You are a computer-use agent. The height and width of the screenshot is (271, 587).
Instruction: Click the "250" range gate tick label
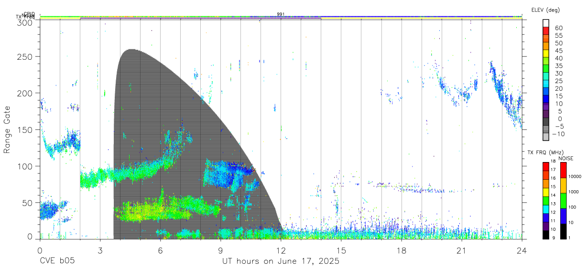pos(26,57)
